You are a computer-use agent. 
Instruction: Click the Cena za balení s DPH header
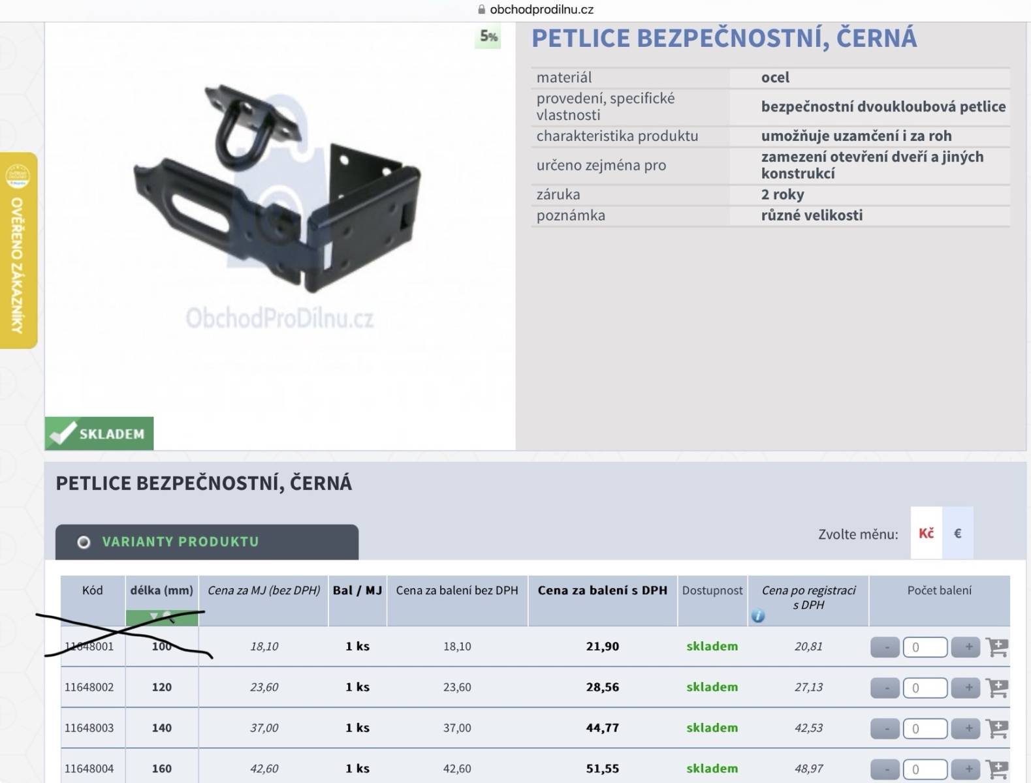pos(603,590)
